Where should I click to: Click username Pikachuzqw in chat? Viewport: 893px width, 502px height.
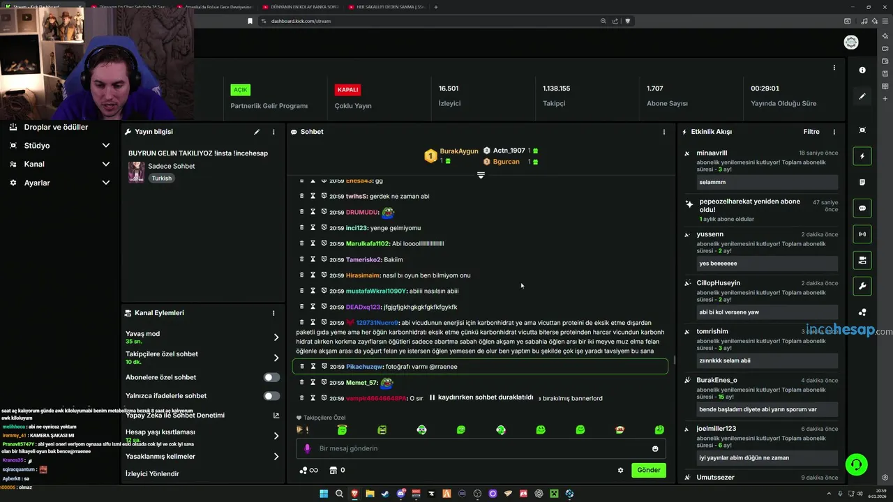click(x=364, y=367)
